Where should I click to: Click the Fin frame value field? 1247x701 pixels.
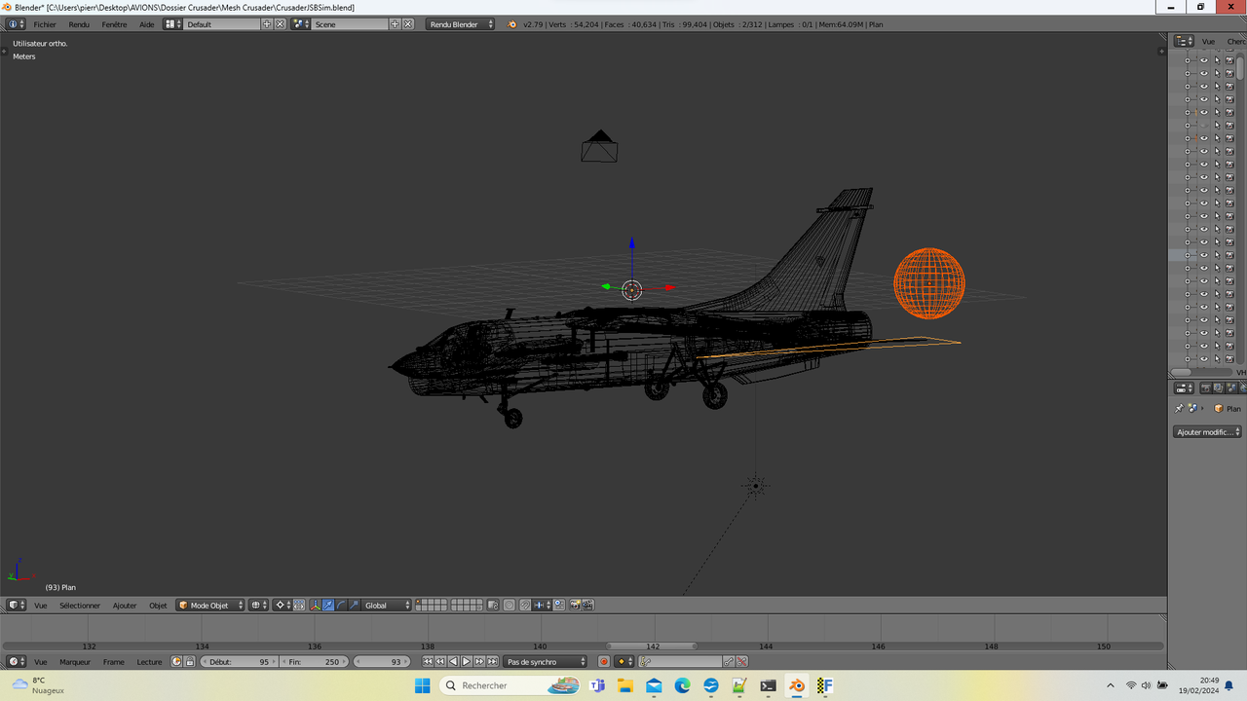(314, 661)
